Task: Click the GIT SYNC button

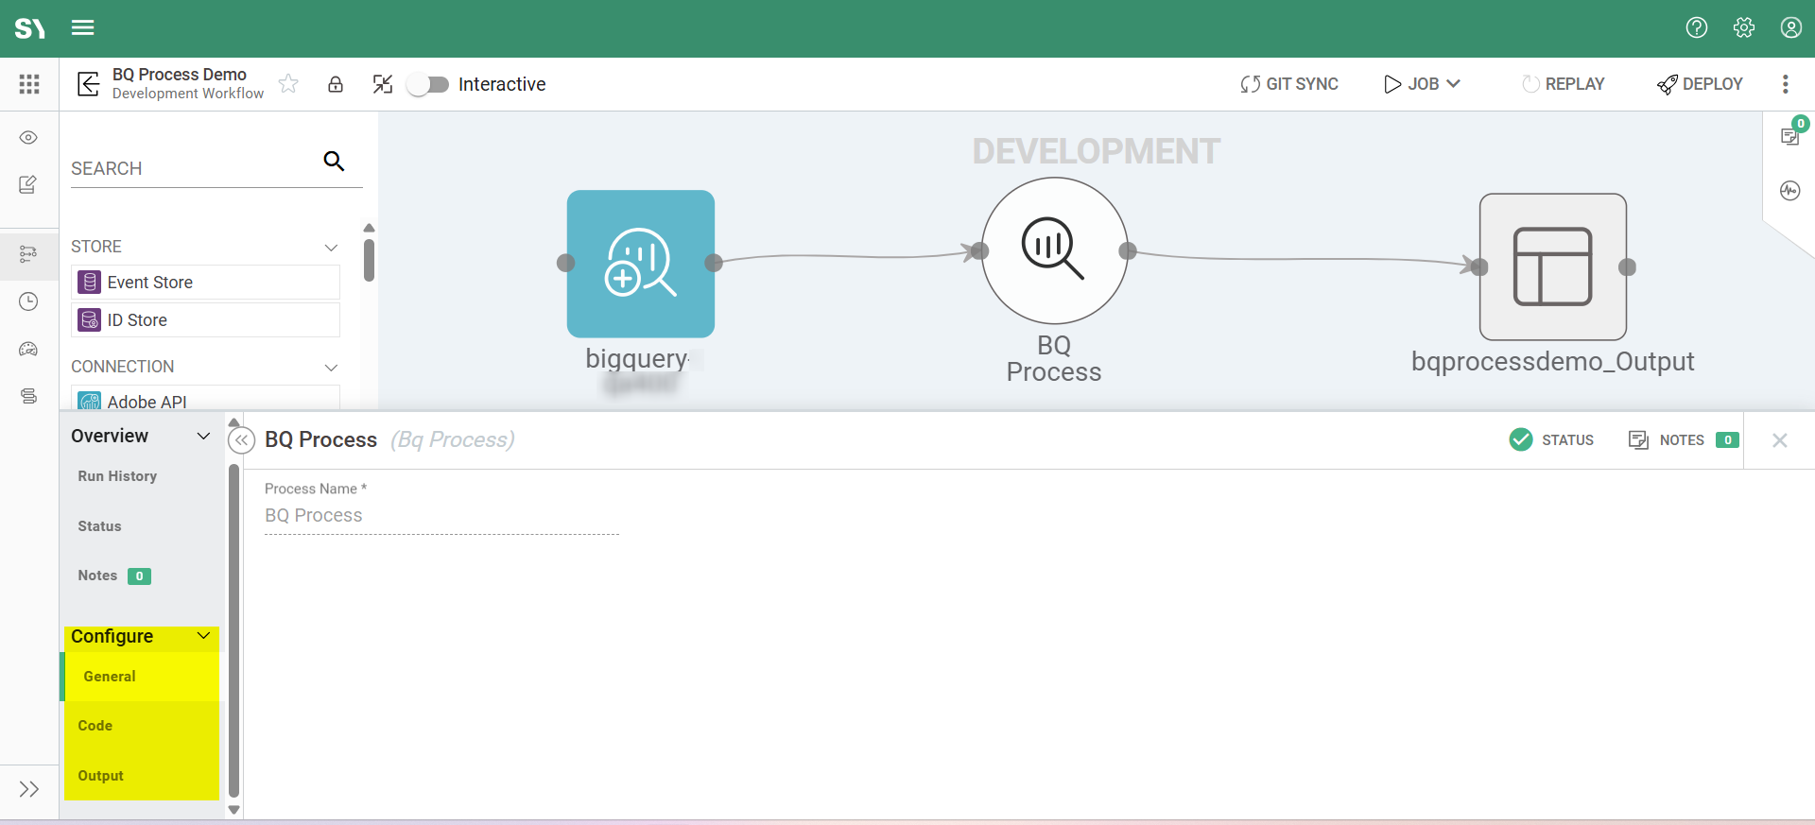Action: [1289, 84]
